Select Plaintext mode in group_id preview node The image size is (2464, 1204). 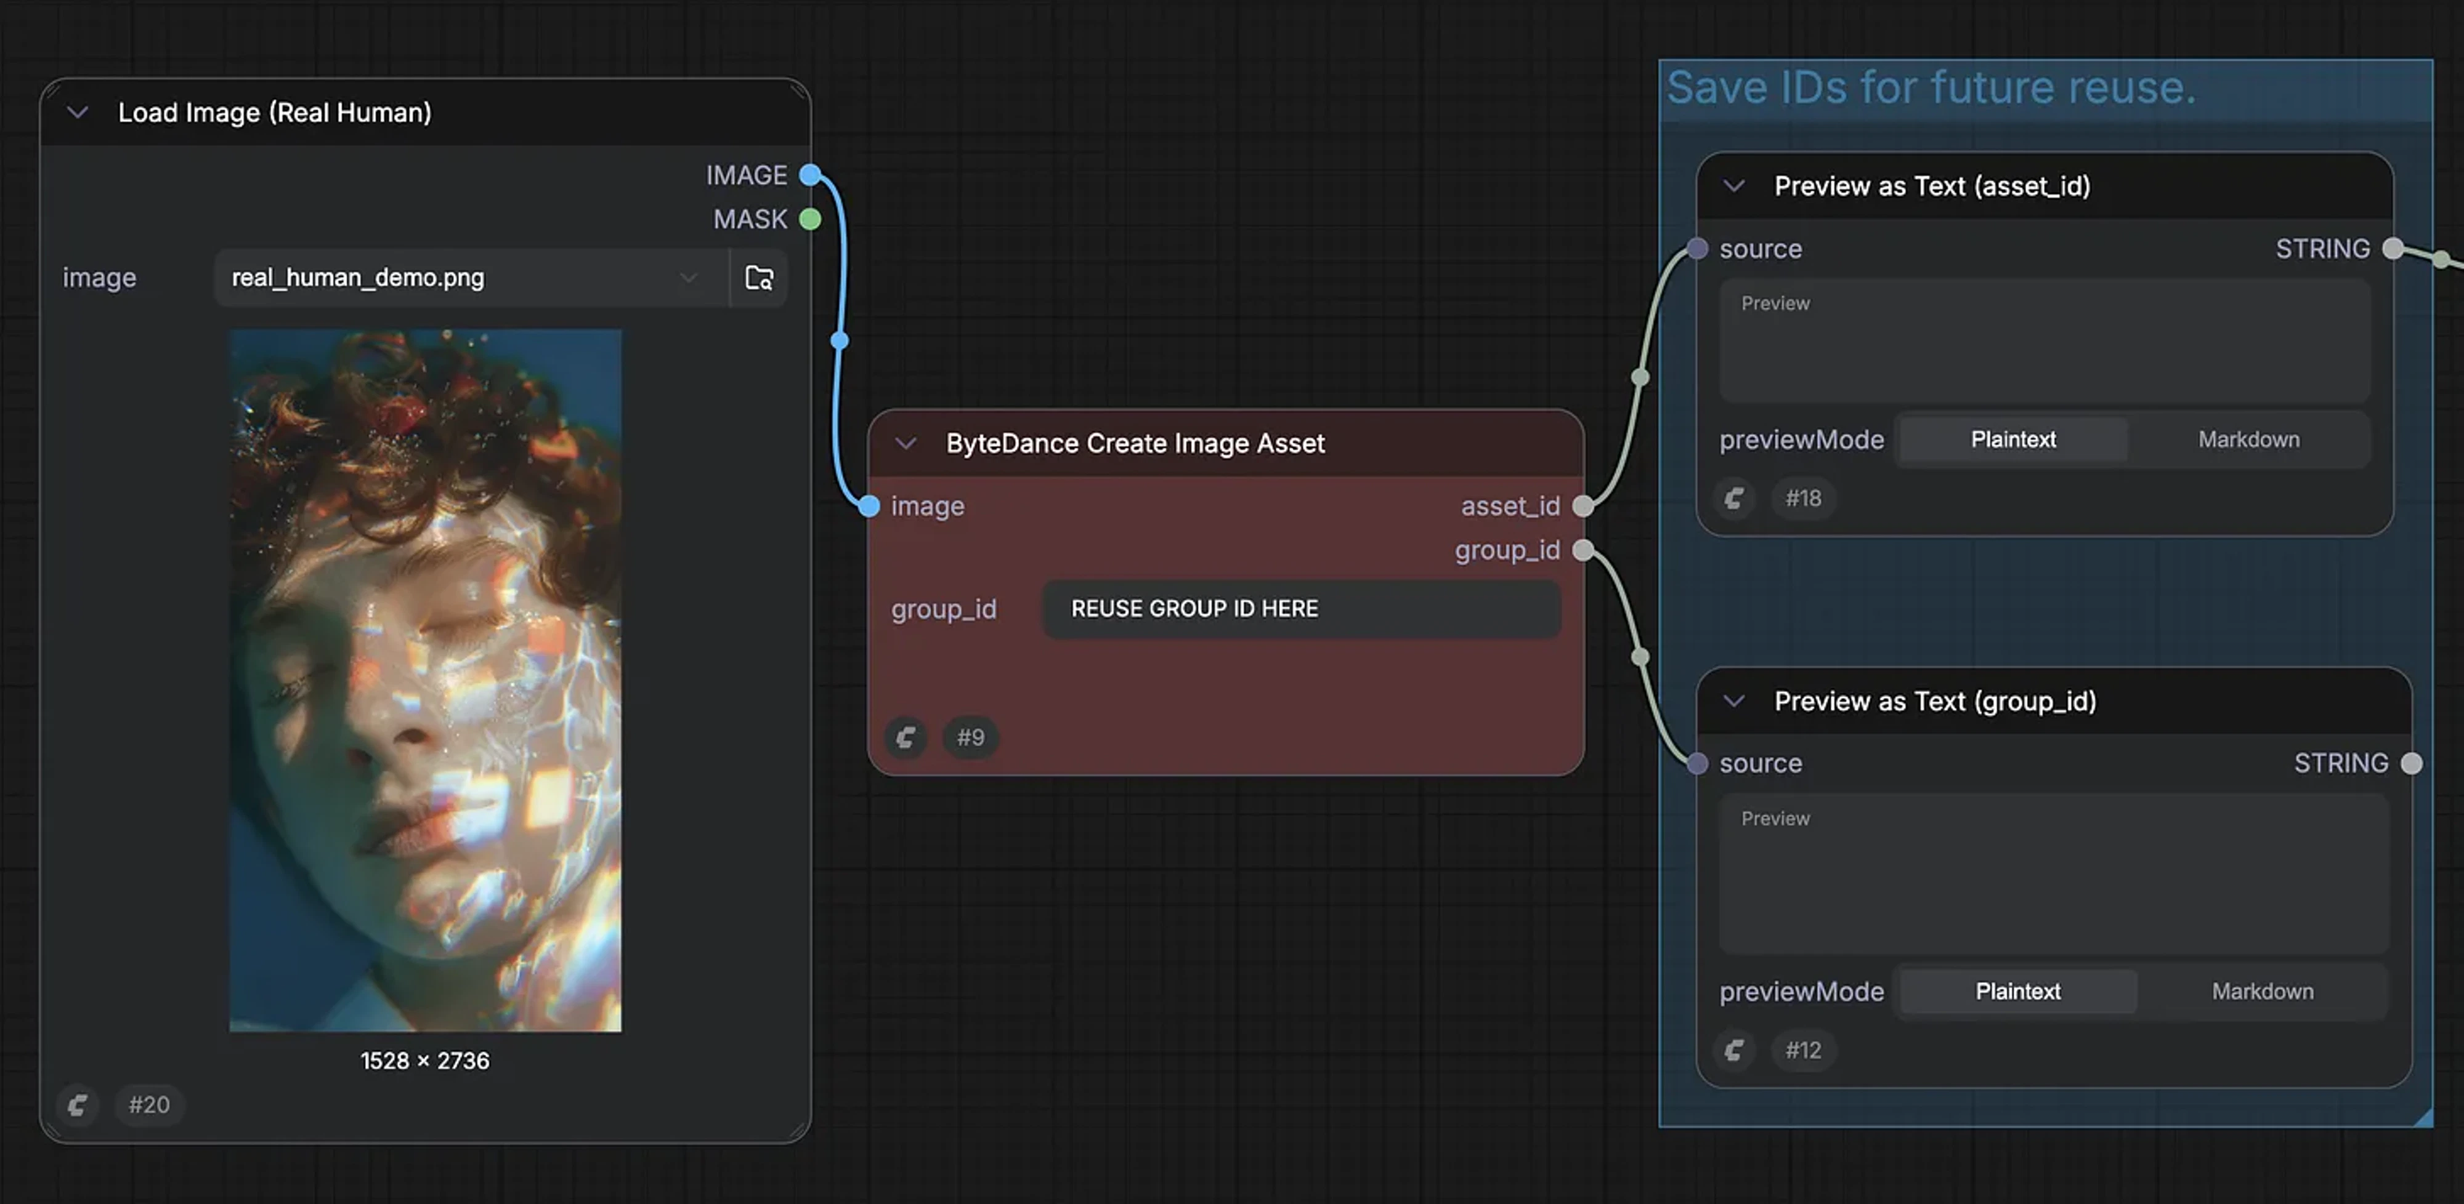(2017, 992)
